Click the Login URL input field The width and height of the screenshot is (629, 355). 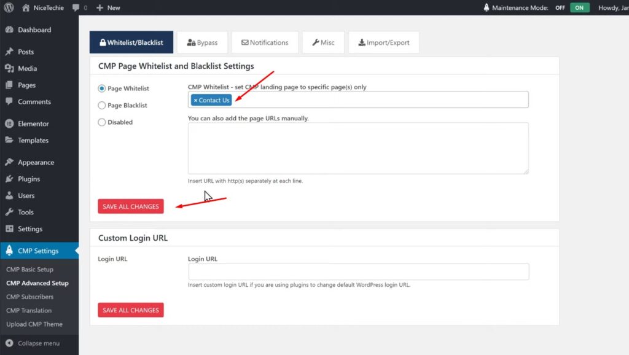358,271
